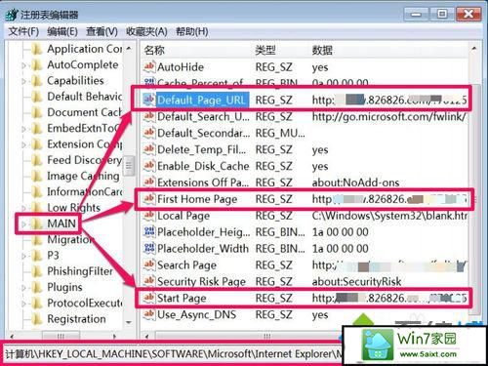Select the P3 folder icon
Screen dimensions: 488x366
point(37,256)
